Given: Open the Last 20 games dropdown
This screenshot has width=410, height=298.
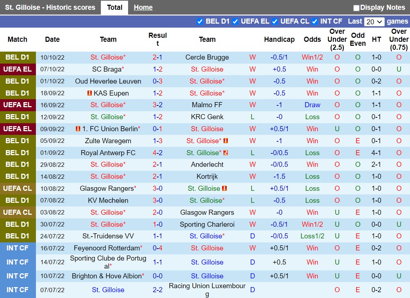Looking at the screenshot, I should pos(374,22).
